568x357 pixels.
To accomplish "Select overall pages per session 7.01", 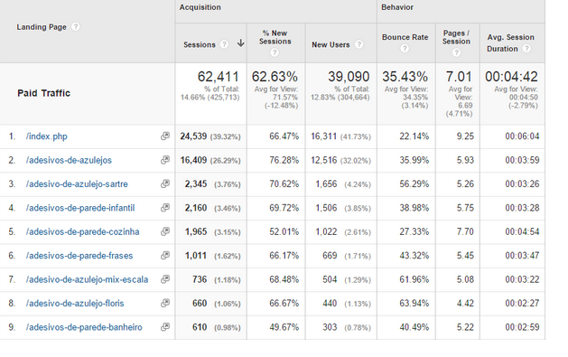I will click(459, 77).
